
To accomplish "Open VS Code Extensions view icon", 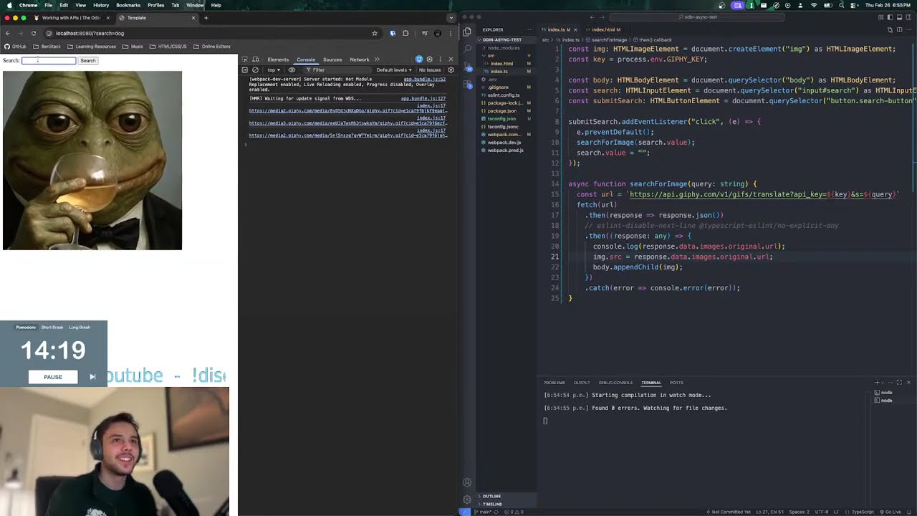I will tap(467, 85).
